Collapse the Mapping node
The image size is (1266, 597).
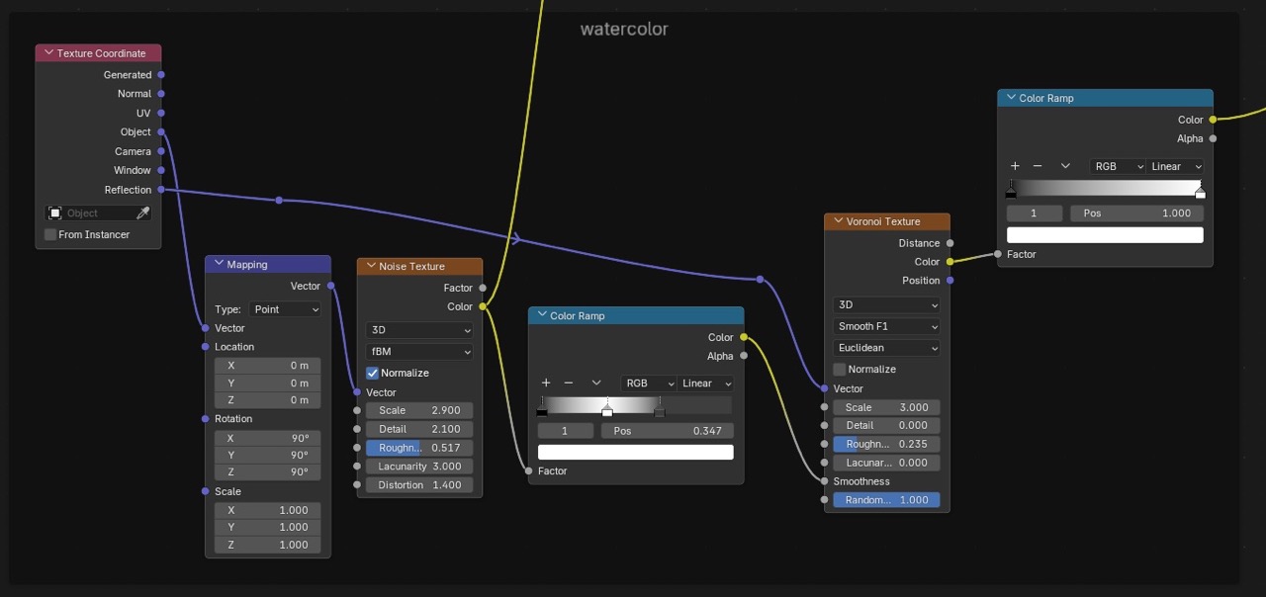point(218,265)
